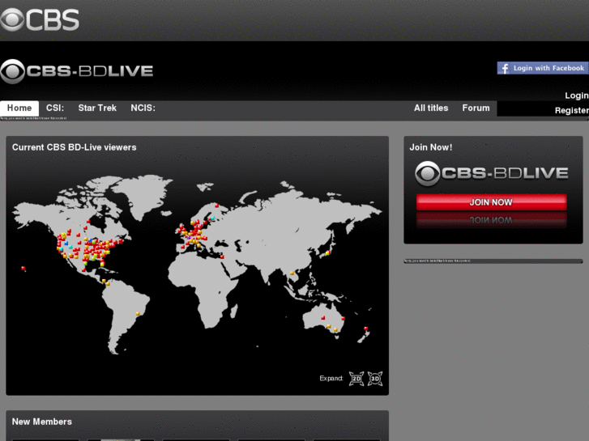Click the yellow viewer marker over Japan
The image size is (589, 441).
(327, 253)
